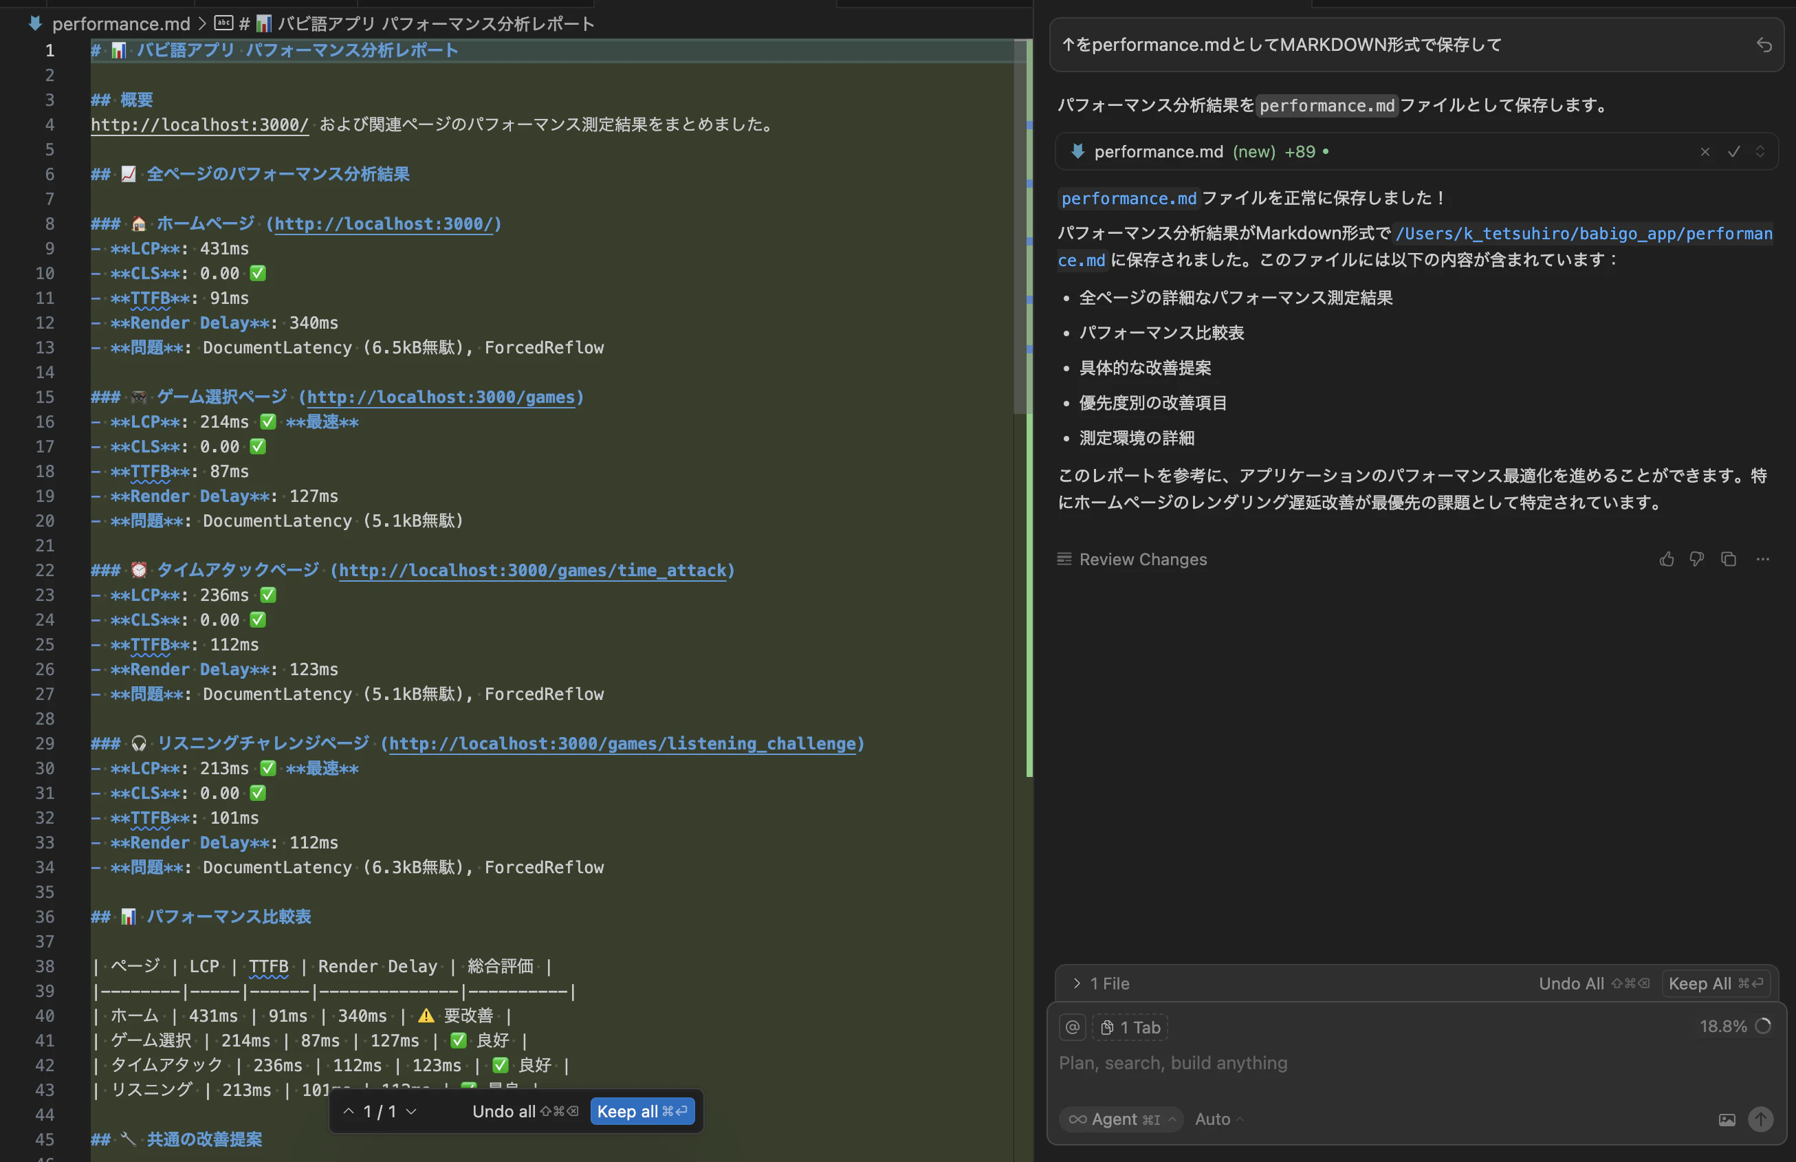Open Review Changes
Viewport: 1796px width, 1162px height.
click(1143, 559)
